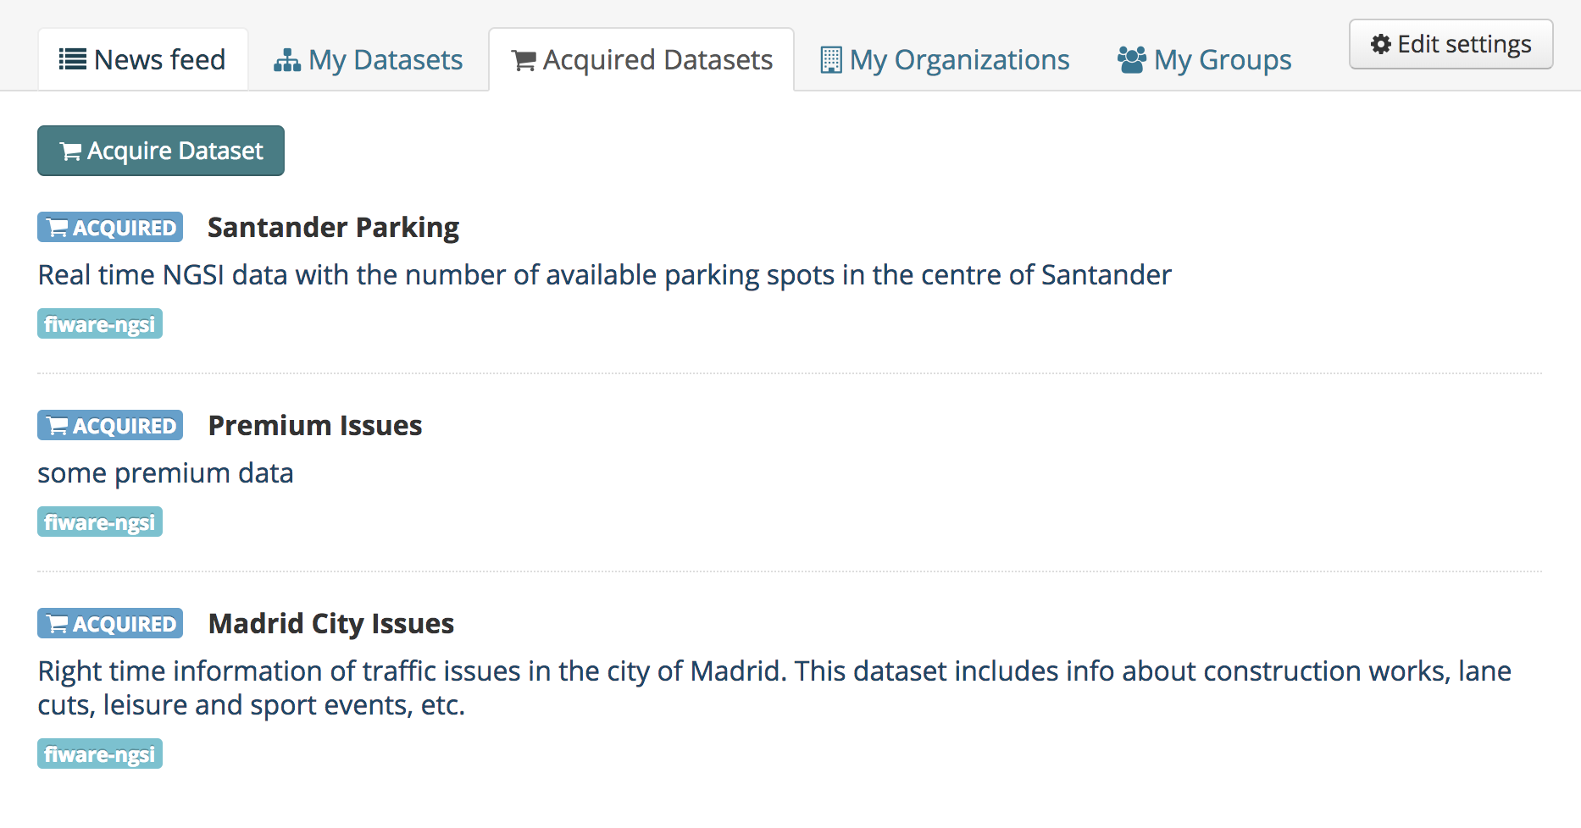Open the Madrid City Issues dataset
This screenshot has width=1581, height=828.
pos(331,623)
